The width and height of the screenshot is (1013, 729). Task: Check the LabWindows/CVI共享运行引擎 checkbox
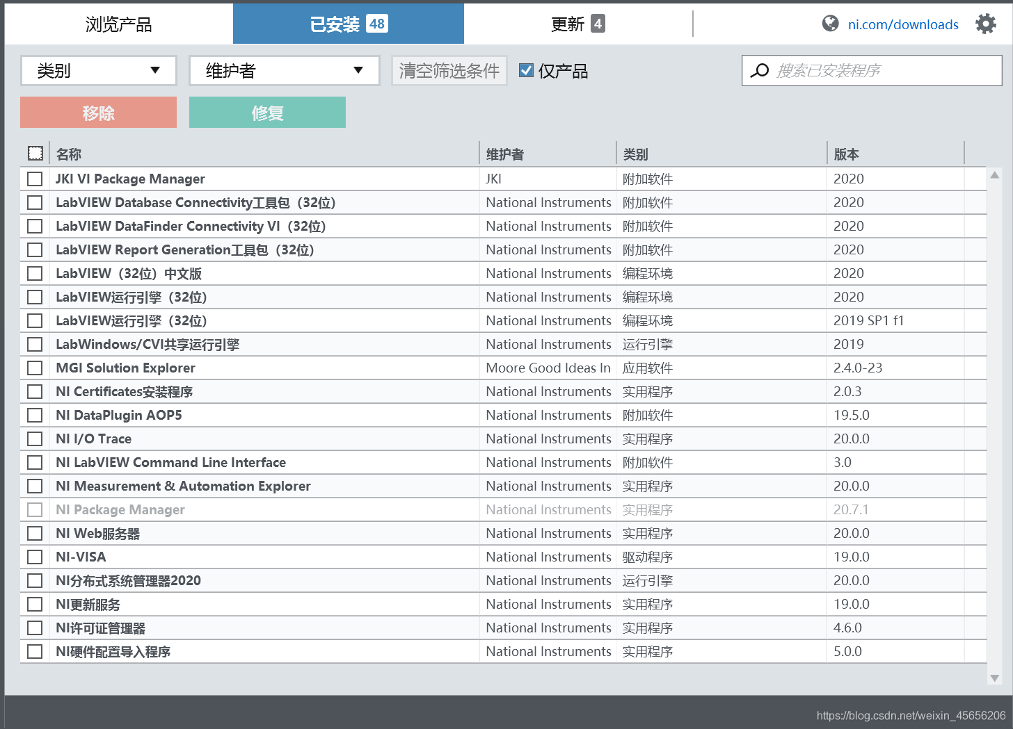tap(35, 344)
